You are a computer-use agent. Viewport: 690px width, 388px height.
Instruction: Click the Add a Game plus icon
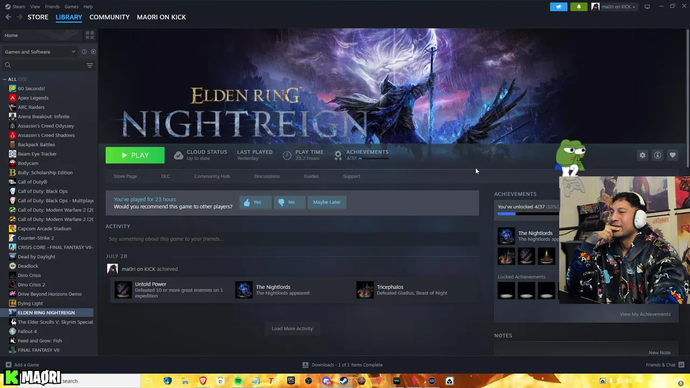8,365
